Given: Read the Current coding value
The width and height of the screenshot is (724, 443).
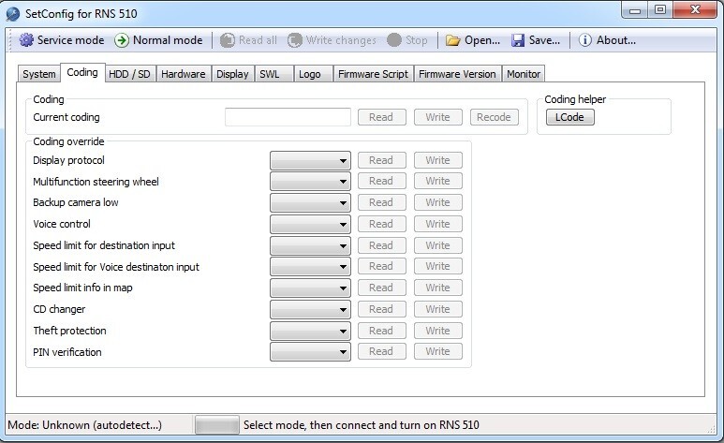Looking at the screenshot, I should (381, 117).
